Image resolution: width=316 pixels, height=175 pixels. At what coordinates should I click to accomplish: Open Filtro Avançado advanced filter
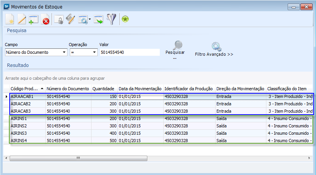pos(214,50)
